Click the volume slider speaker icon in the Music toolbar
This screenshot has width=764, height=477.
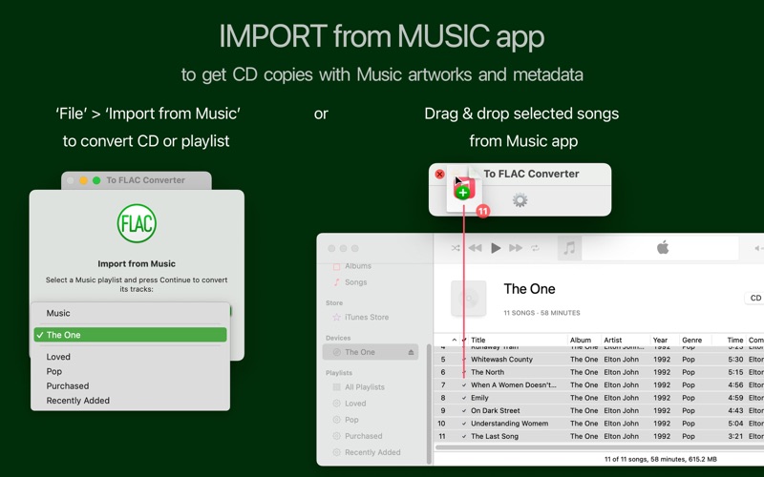point(757,248)
